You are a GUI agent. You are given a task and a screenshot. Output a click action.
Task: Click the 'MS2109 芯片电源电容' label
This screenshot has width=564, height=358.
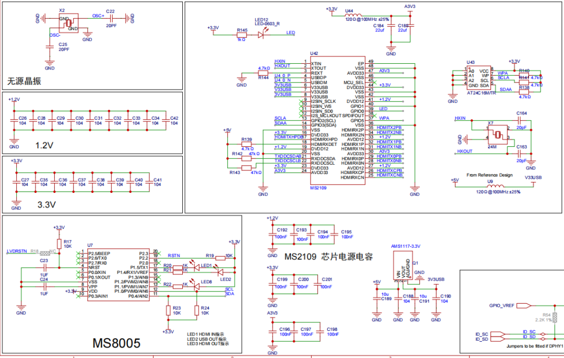329,257
